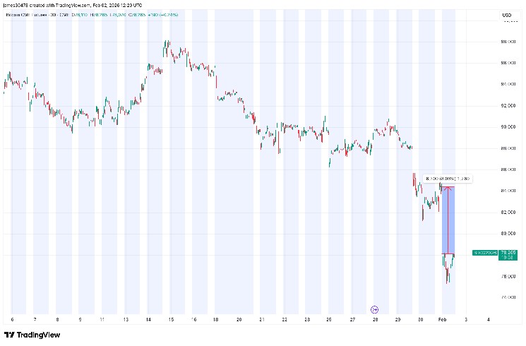Click the TradingView brand text link

39,335
